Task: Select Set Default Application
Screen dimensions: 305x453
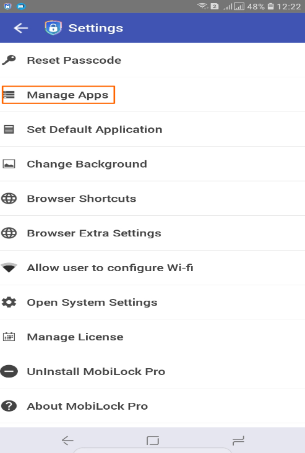Action: coord(152,129)
